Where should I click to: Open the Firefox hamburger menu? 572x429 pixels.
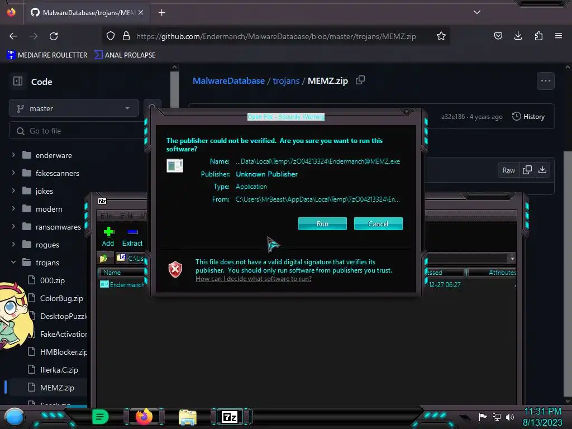point(559,36)
